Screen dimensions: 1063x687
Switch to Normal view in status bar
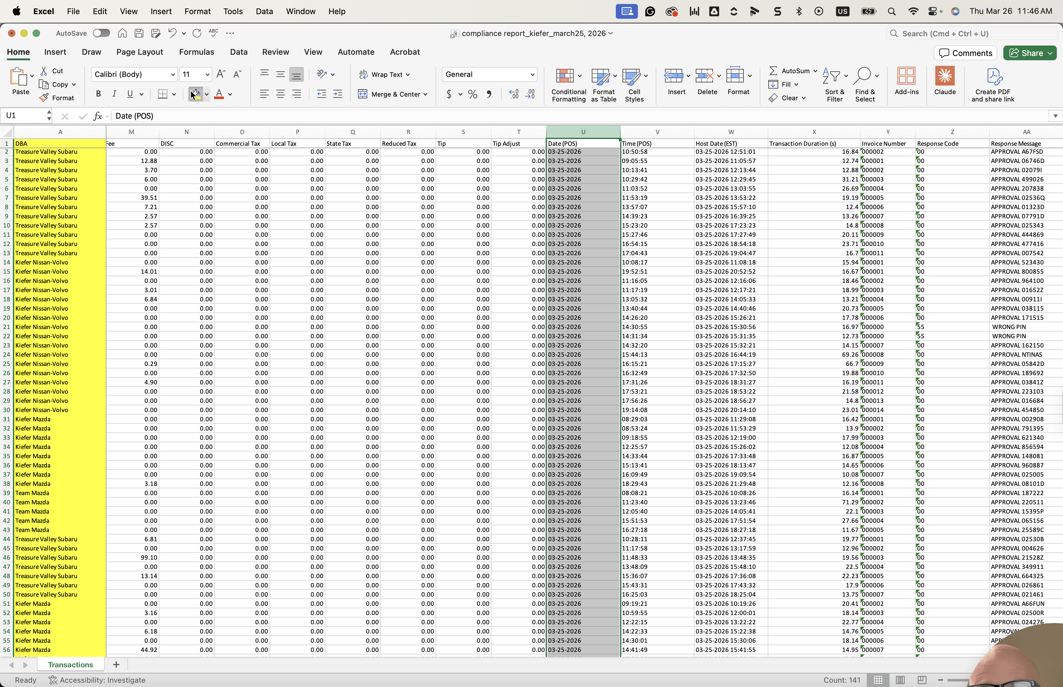coord(878,680)
